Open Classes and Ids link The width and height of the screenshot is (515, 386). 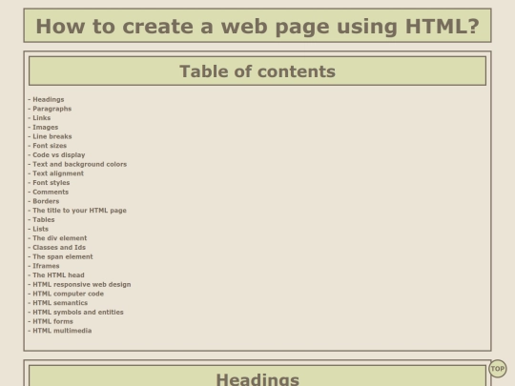tap(59, 247)
